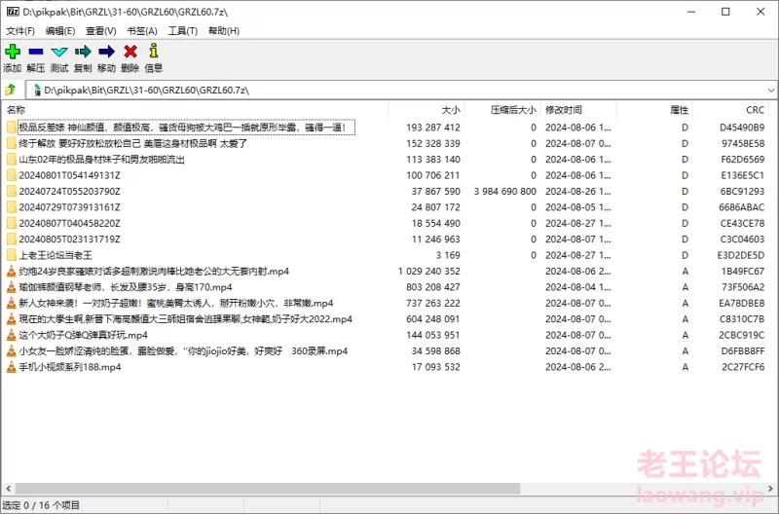Run the 测试 (Test) archive tool
The width and height of the screenshot is (779, 514).
59,52
